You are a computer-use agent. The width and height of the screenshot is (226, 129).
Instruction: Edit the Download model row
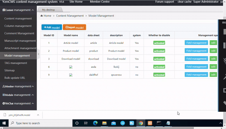(213, 59)
